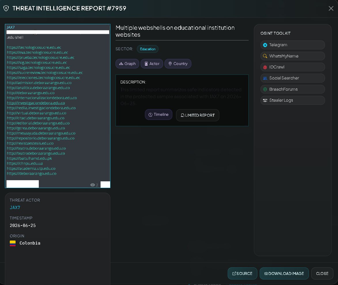The width and height of the screenshot is (338, 285).
Task: Click the Social Searcher people icon
Action: click(x=265, y=78)
